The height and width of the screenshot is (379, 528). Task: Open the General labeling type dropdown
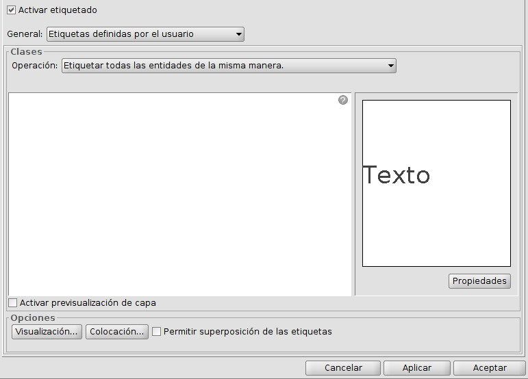tap(145, 34)
